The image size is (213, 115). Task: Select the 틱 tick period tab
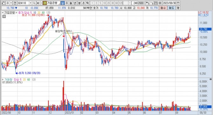87,3
